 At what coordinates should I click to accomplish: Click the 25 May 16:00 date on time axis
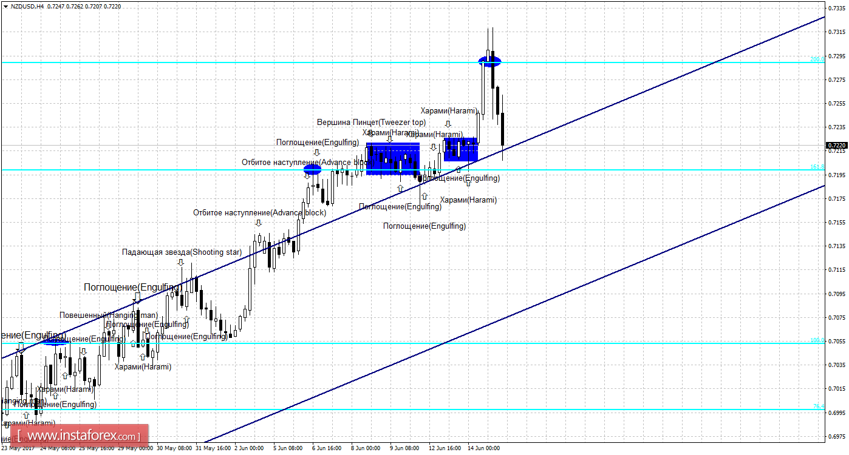coord(97,448)
